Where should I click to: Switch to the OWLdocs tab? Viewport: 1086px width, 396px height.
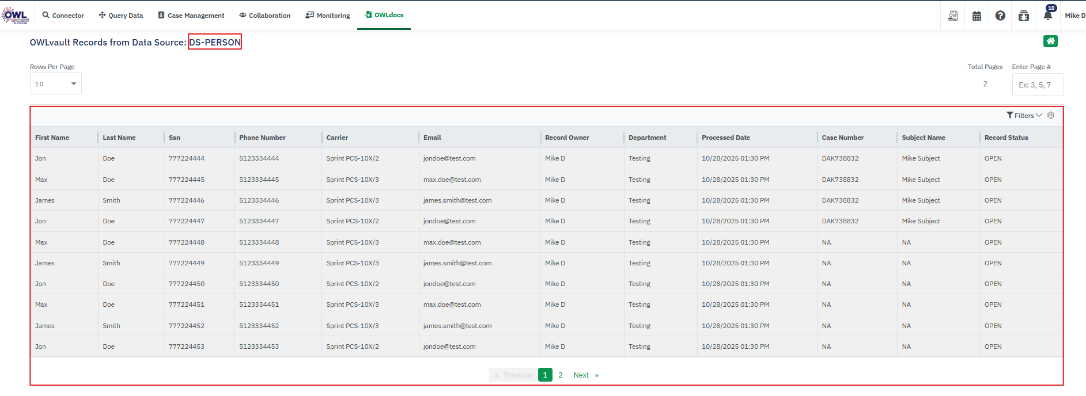pos(384,15)
